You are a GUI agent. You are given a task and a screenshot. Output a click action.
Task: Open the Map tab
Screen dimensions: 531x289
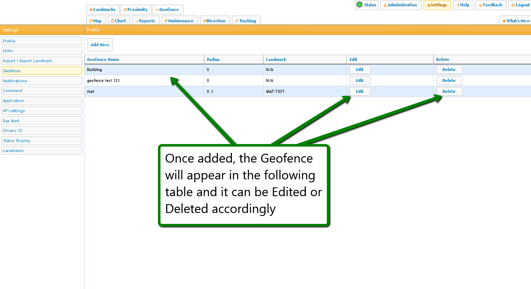point(95,21)
